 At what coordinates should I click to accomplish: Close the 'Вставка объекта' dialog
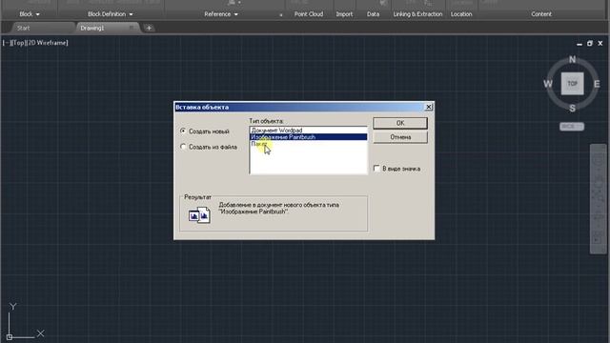[x=428, y=107]
